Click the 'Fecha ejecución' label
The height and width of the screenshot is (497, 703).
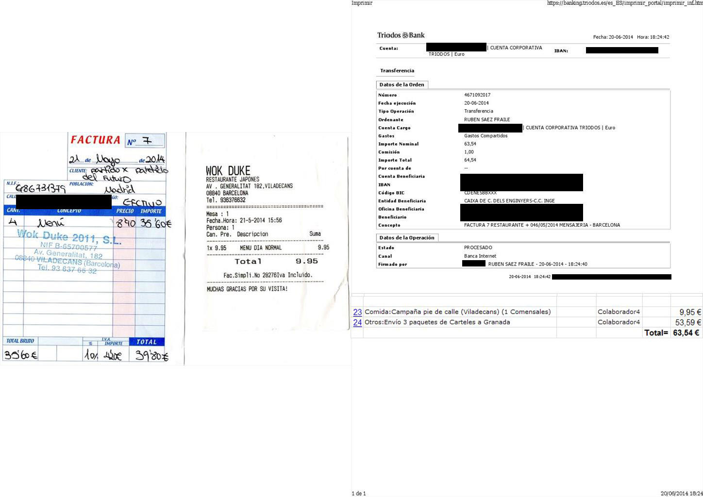coord(397,103)
